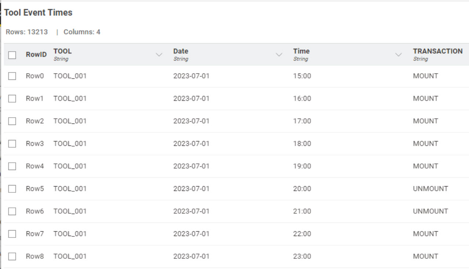Enable the Row5 checkbox
This screenshot has height=269, width=469.
tap(12, 189)
